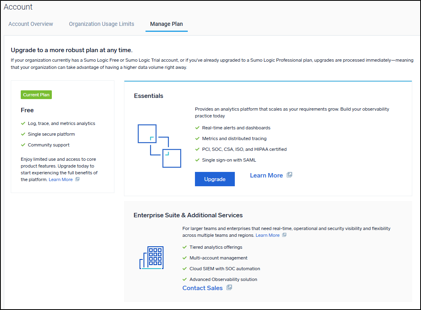Screen dimensions: 421x310
Task: Click the Essentials overlapping squares icon
Action: coord(159,146)
